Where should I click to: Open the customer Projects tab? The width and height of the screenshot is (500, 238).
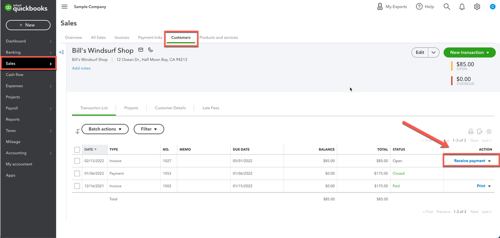pyautogui.click(x=131, y=108)
